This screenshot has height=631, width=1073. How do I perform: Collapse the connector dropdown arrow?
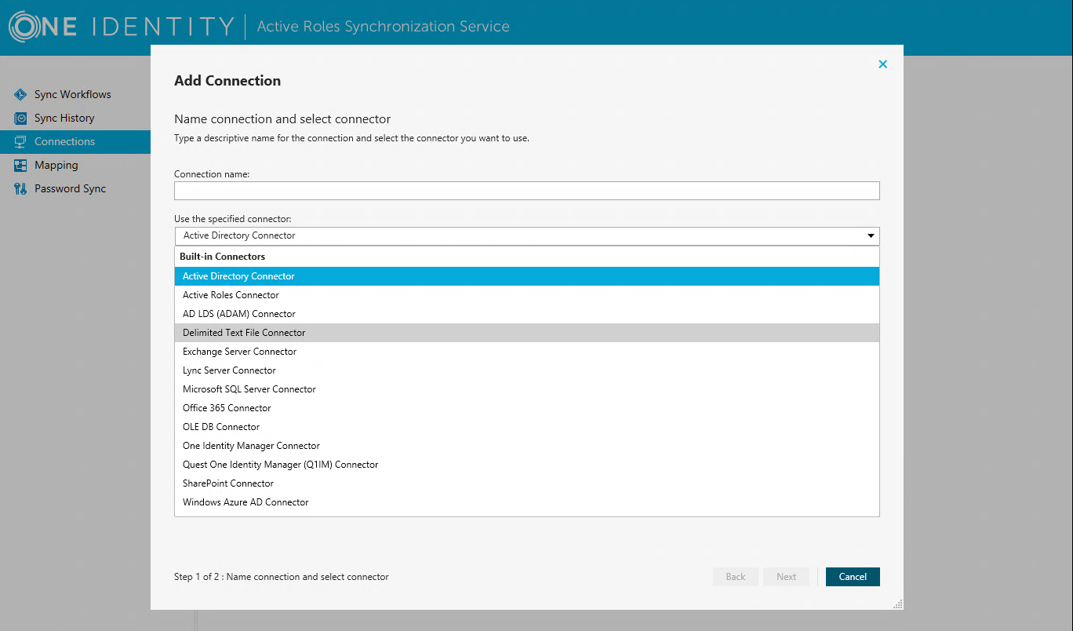(871, 235)
